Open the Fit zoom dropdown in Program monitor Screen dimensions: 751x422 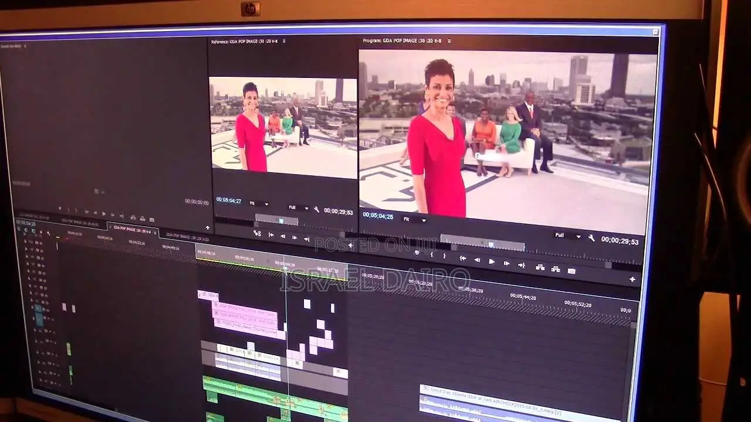[414, 219]
